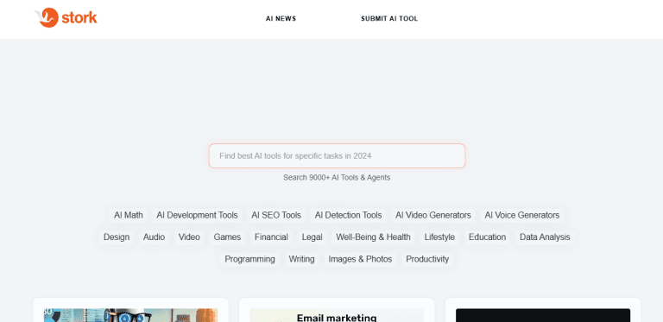
Task: Open the glasses character tool thumbnail
Action: (130, 315)
